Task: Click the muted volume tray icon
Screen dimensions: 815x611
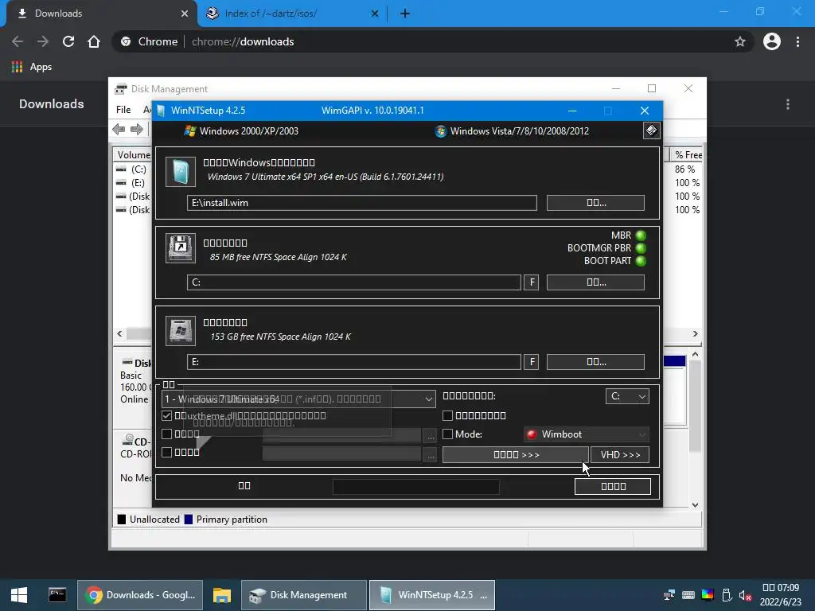Action: coord(745,595)
